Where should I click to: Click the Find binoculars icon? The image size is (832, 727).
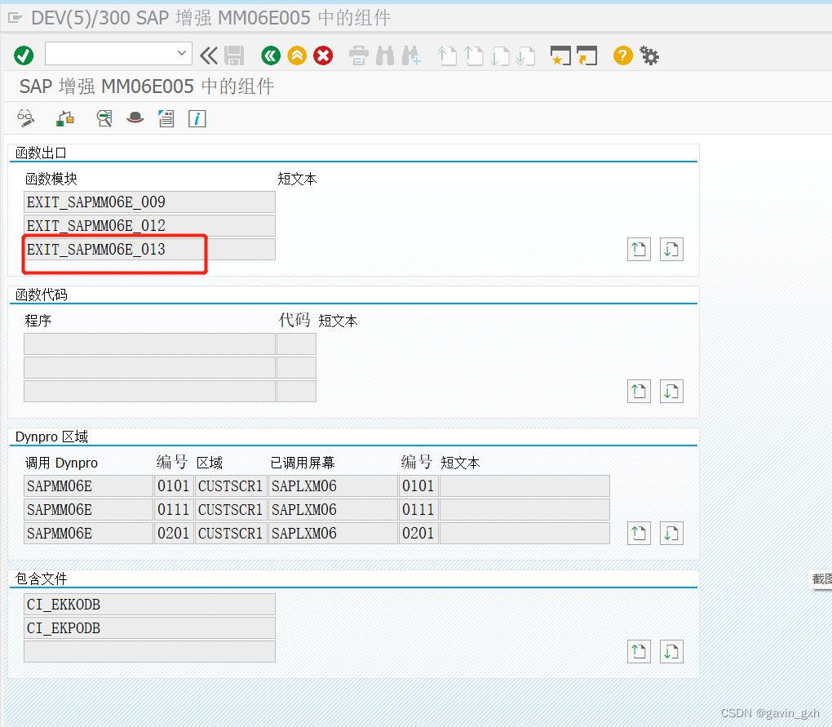385,55
